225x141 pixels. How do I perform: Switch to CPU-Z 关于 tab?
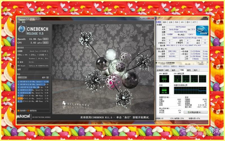[x=194, y=22]
